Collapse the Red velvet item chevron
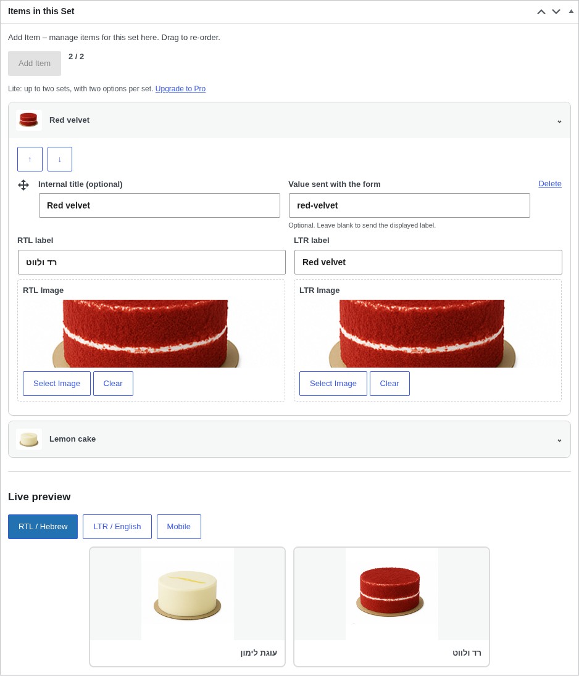Screen dimensions: 579x676 pos(559,121)
